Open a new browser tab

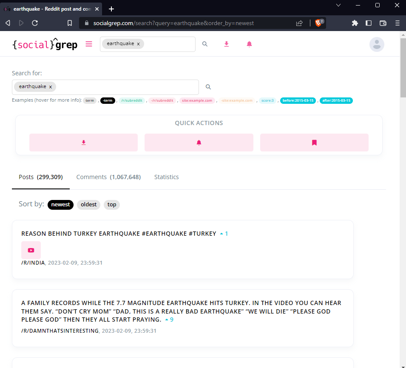point(111,9)
